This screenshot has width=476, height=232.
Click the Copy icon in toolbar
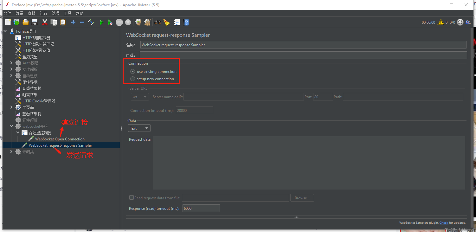(x=54, y=22)
